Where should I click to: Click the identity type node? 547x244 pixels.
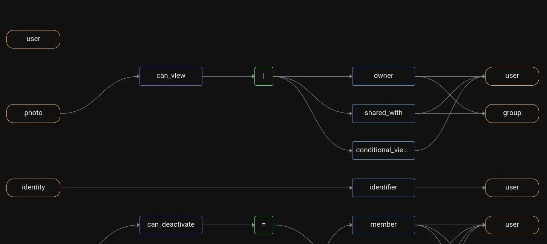click(33, 187)
